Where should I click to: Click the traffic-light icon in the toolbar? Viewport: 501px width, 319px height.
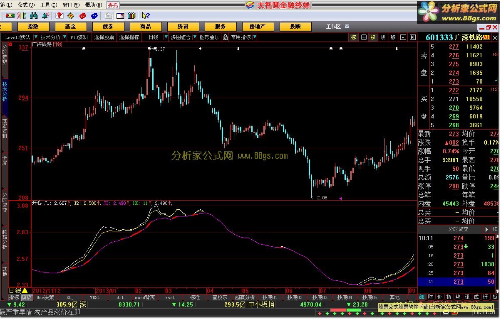pyautogui.click(x=10, y=15)
